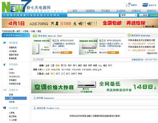
Task: Open the shopping cart icon
Action: point(127,5)
